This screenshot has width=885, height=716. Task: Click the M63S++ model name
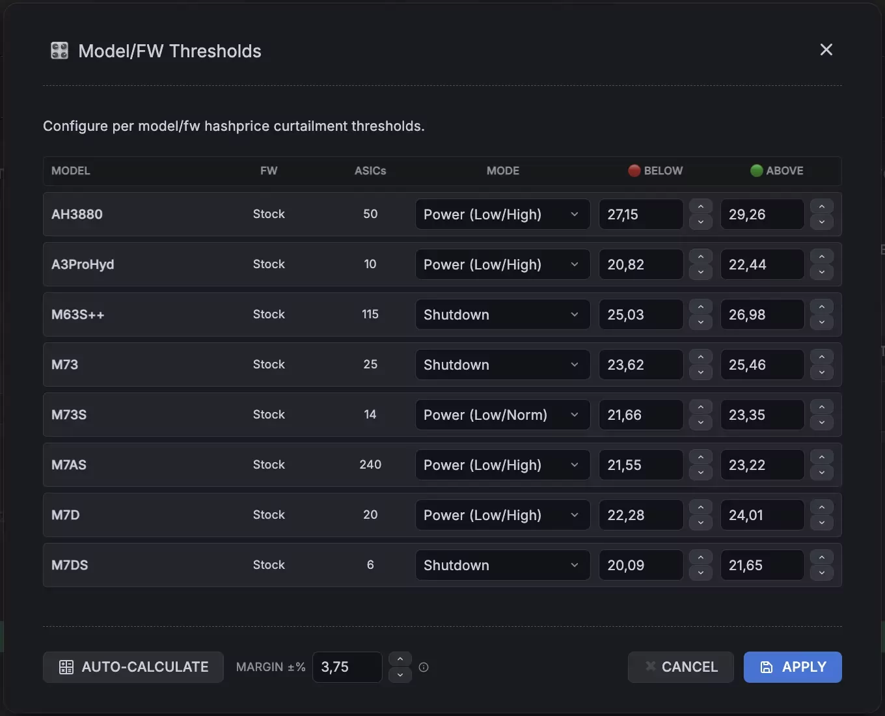click(78, 314)
